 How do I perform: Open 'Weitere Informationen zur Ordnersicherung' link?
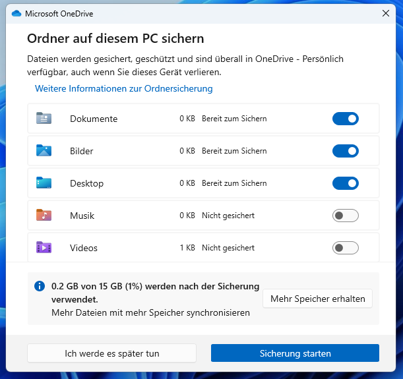pos(123,88)
